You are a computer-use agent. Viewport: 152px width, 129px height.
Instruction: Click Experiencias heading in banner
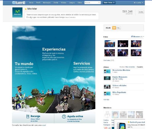click(x=54, y=49)
